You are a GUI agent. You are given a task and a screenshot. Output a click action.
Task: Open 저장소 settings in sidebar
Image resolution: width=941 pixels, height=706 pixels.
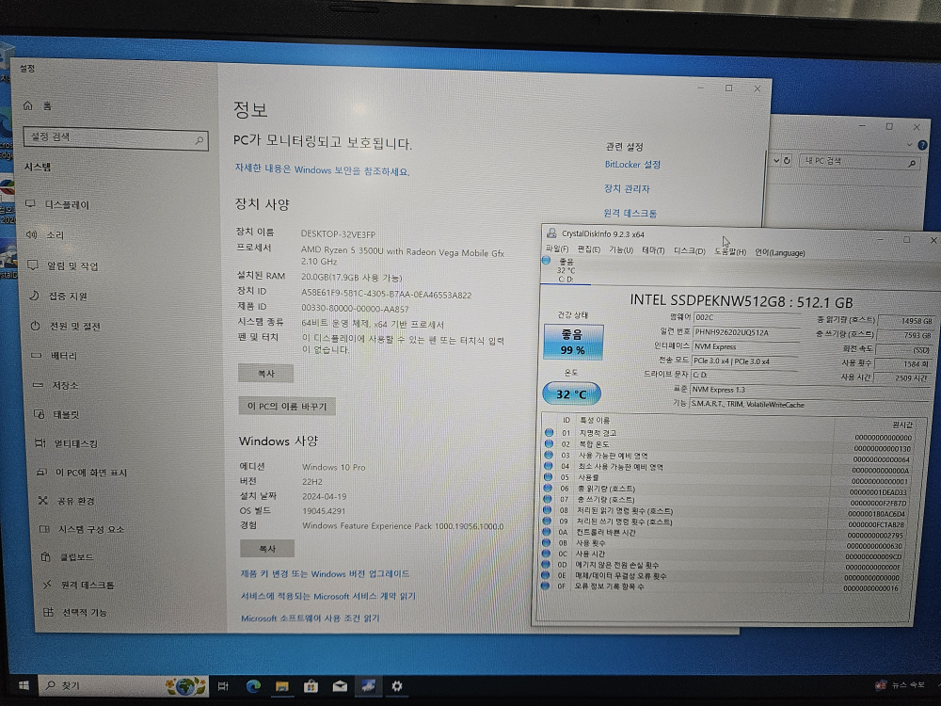coord(56,385)
